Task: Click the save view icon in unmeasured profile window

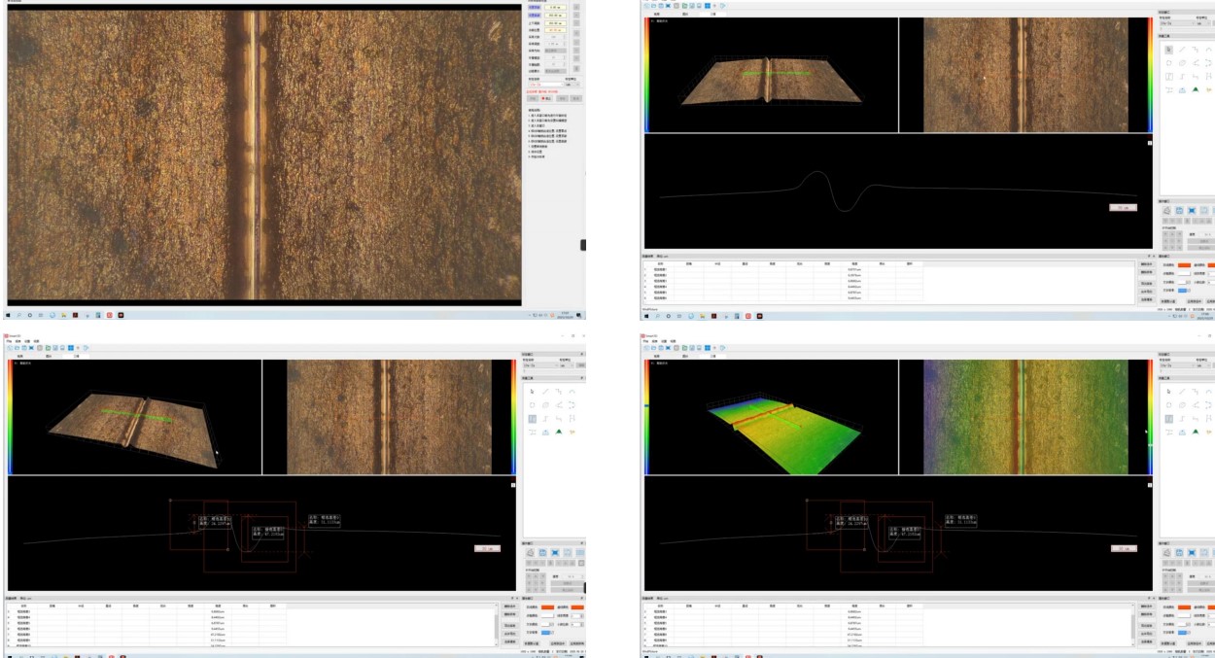Action: point(1177,210)
